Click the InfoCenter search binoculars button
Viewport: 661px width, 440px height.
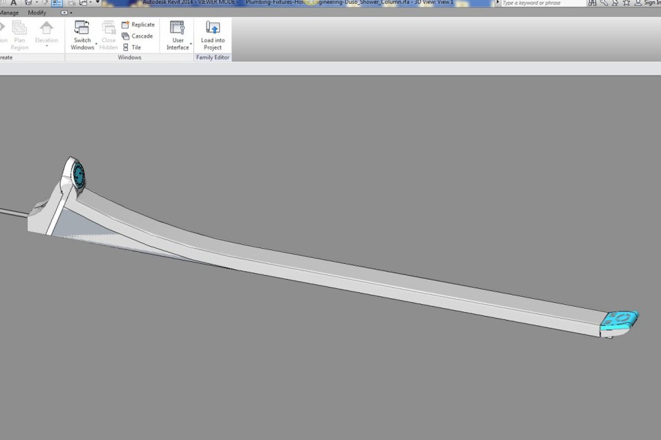(592, 3)
